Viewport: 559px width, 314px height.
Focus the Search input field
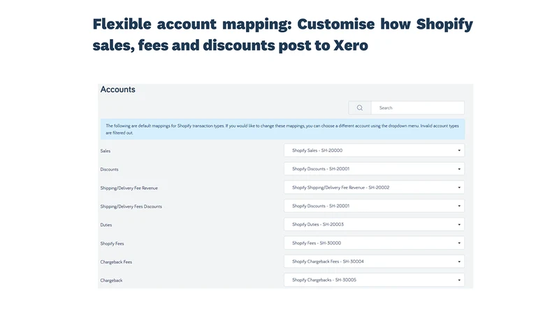pyautogui.click(x=417, y=108)
